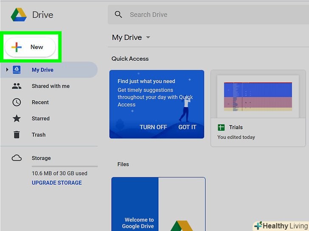Click the Shared with me people icon
The width and height of the screenshot is (309, 231).
[x=17, y=86]
